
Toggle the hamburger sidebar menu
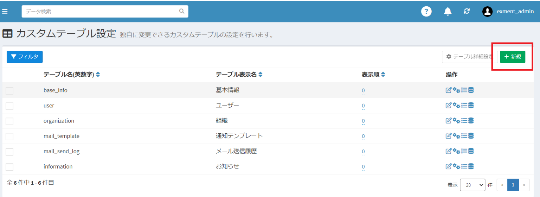5,11
